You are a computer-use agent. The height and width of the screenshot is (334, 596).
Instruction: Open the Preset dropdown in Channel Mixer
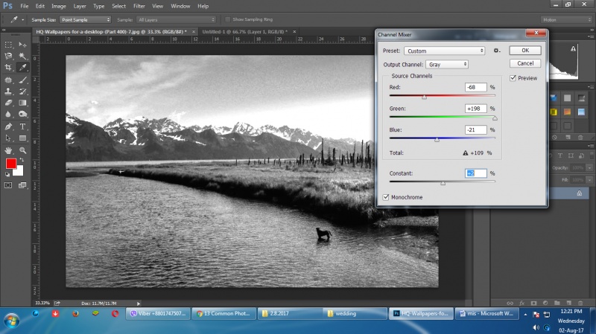[444, 51]
